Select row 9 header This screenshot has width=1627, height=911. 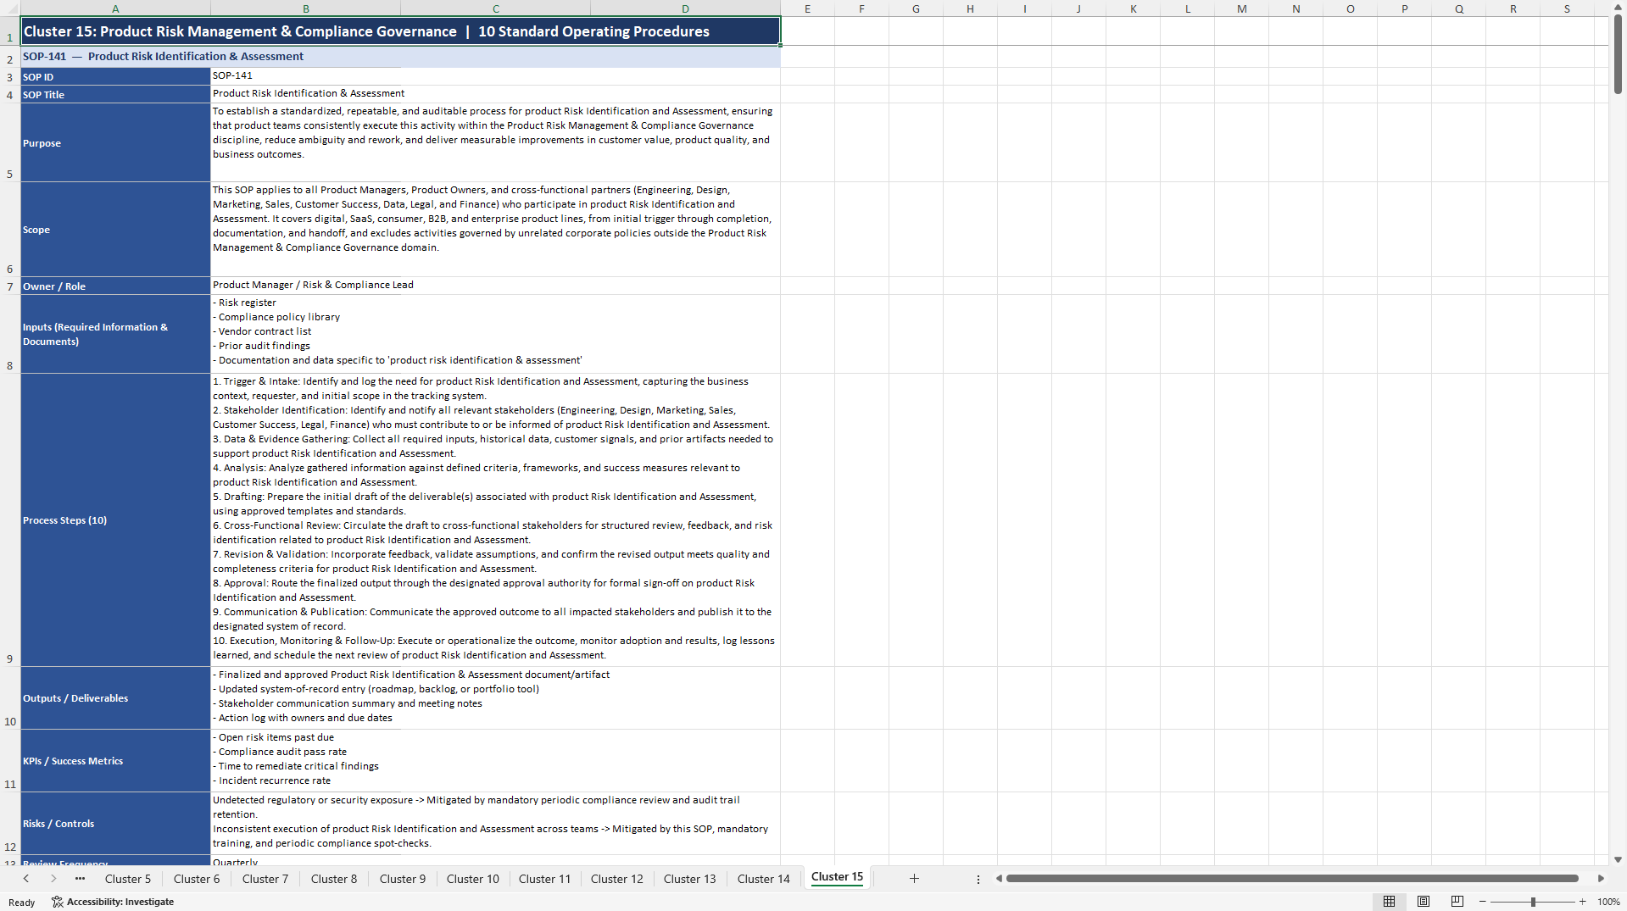10,520
